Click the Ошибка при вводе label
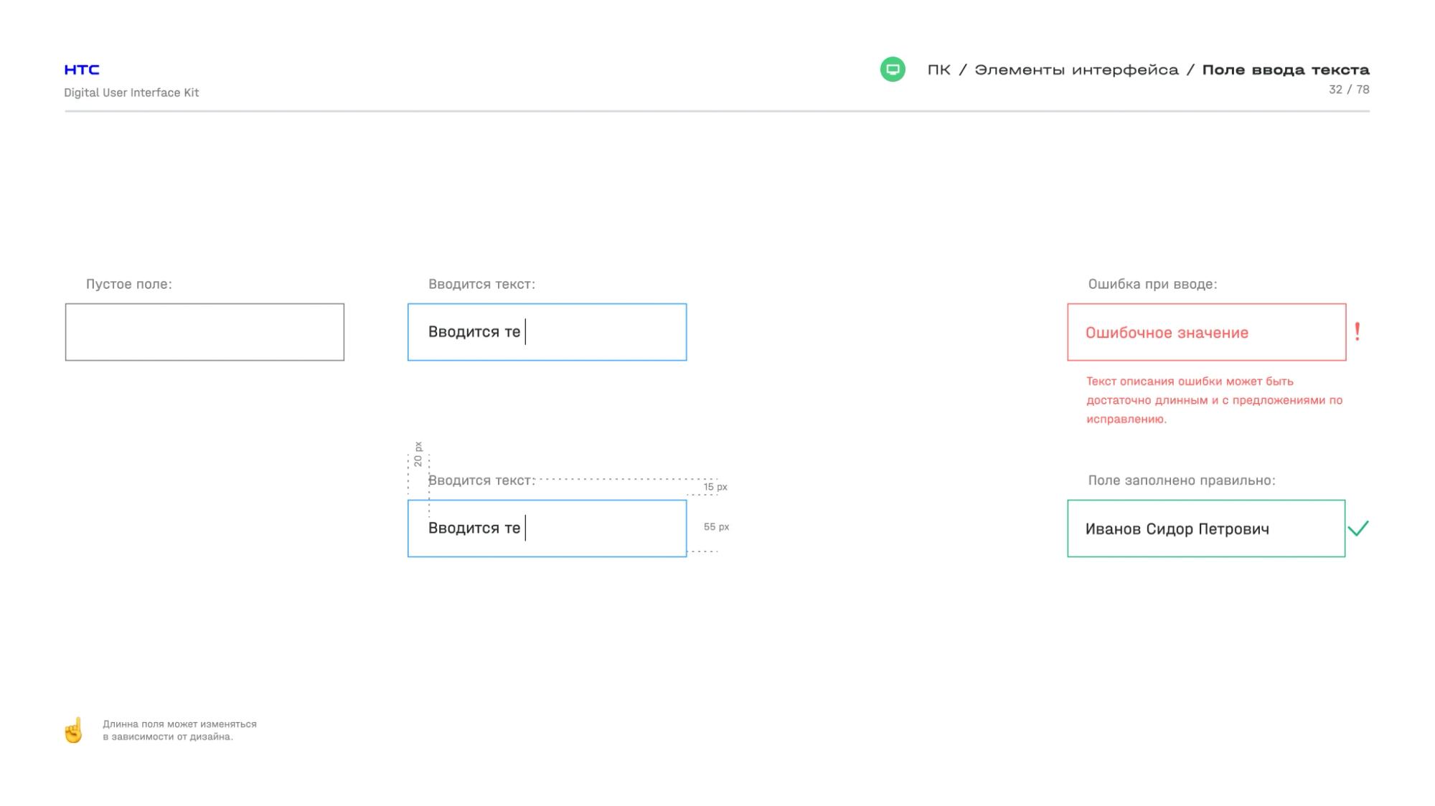This screenshot has height=806, width=1435. click(1152, 284)
